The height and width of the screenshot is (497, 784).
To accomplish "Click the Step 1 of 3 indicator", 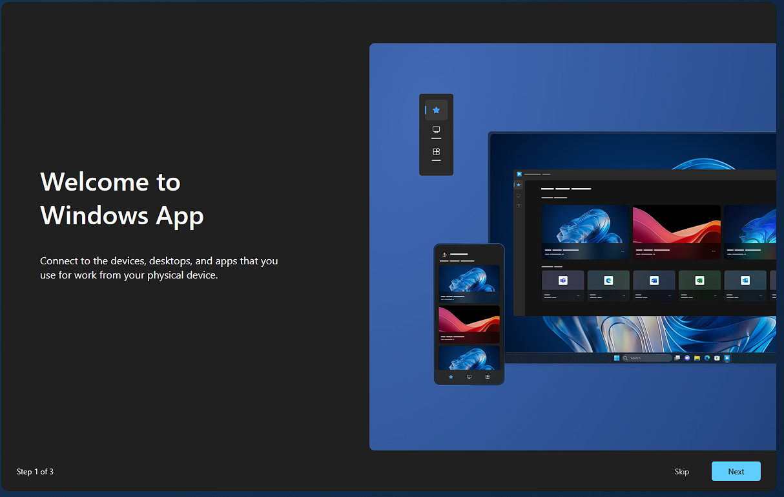I will [x=35, y=472].
